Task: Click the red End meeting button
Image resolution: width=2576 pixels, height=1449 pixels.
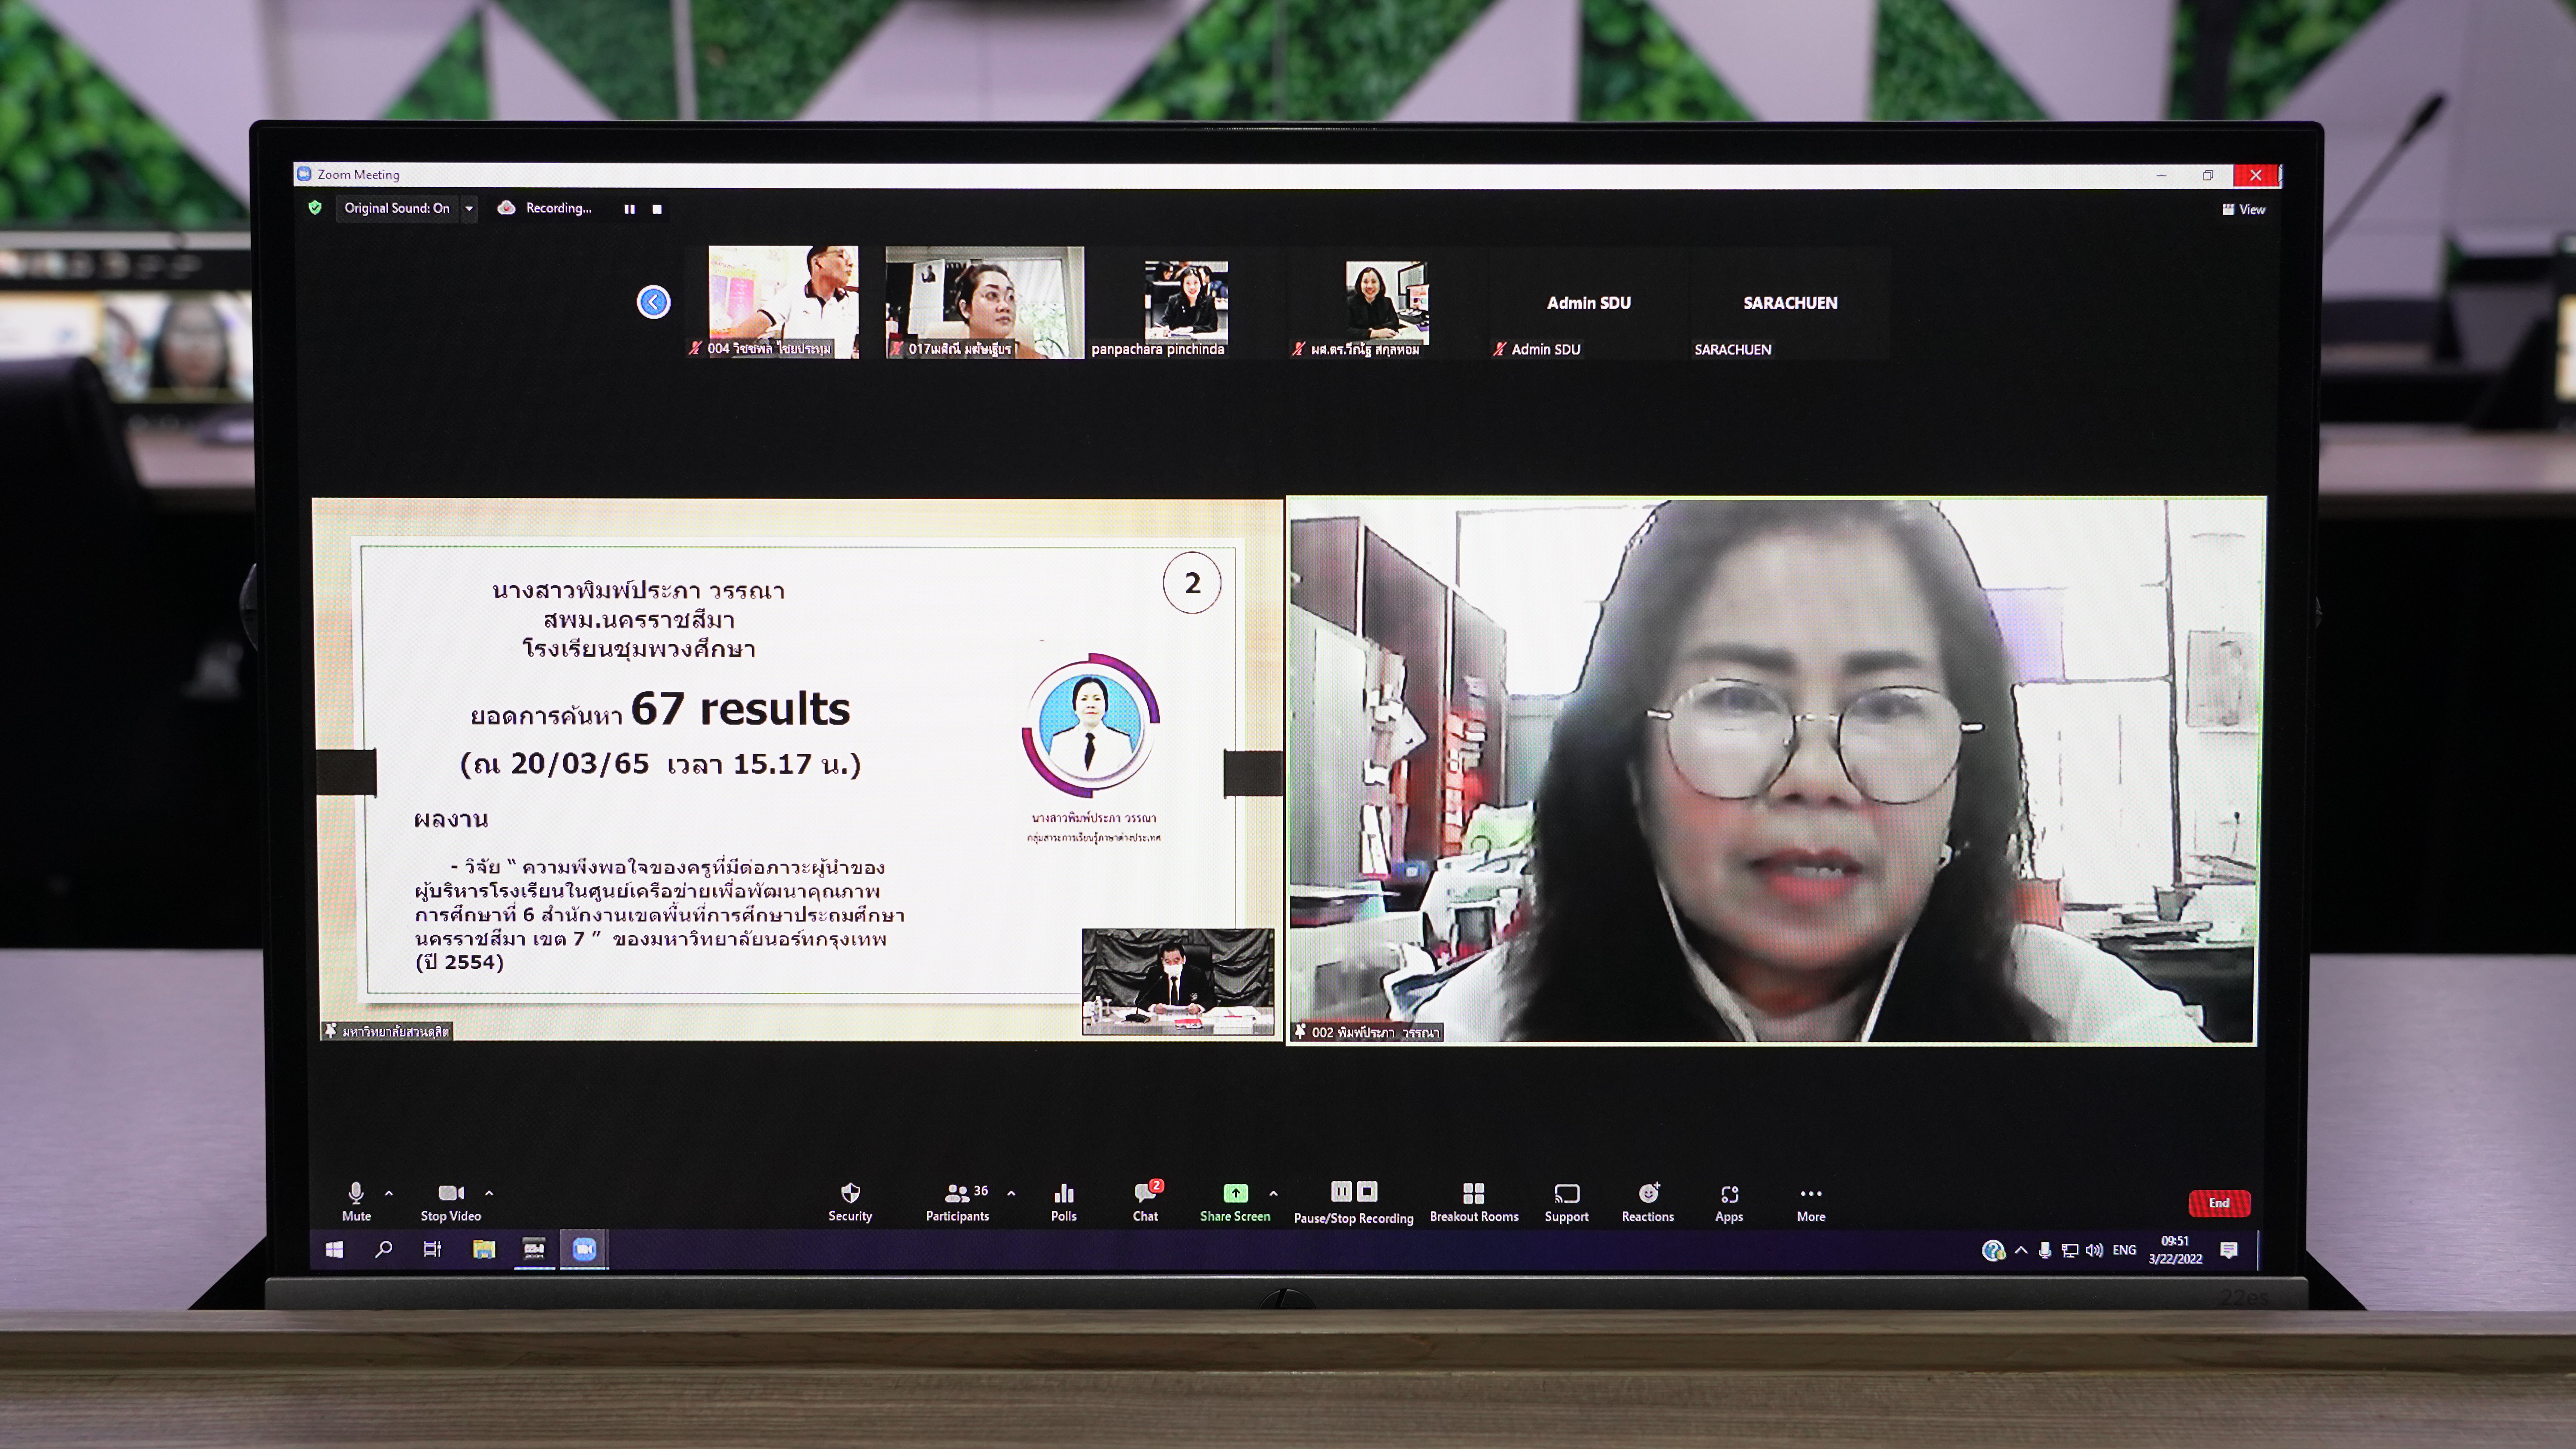Action: click(2218, 1203)
